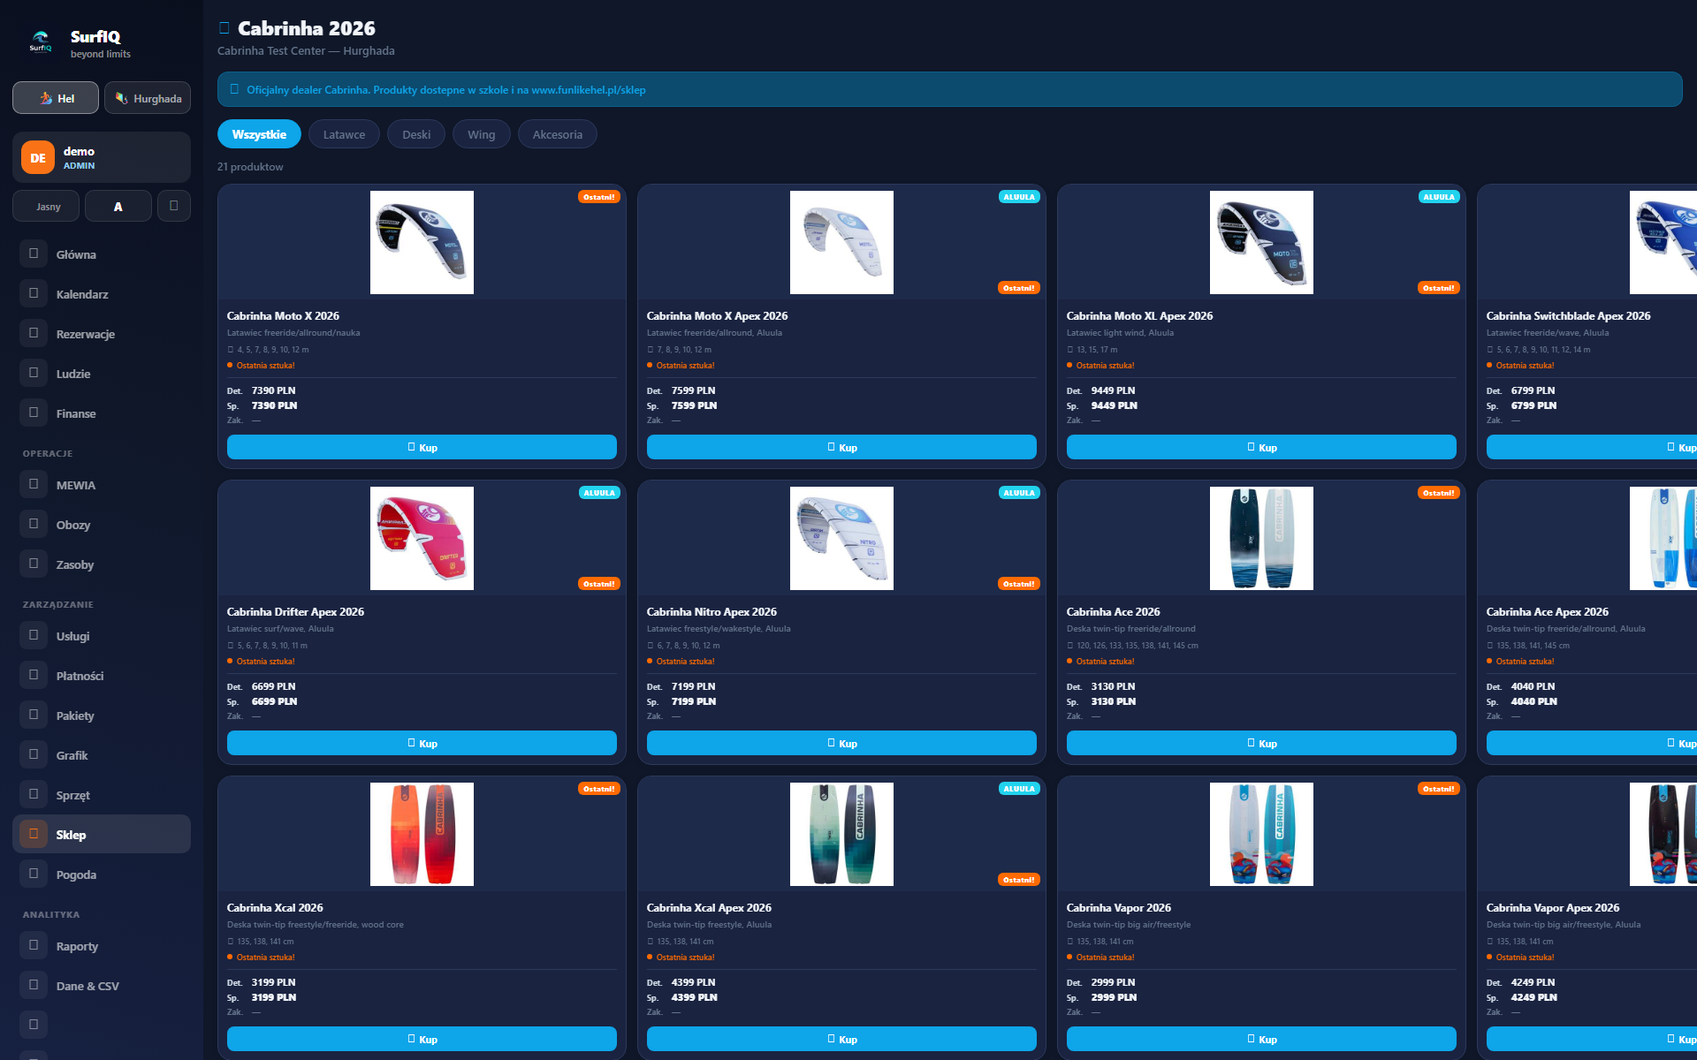This screenshot has width=1697, height=1060.
Task: Open Cabrinha Moto X 2026 kite image
Action: coord(422,242)
